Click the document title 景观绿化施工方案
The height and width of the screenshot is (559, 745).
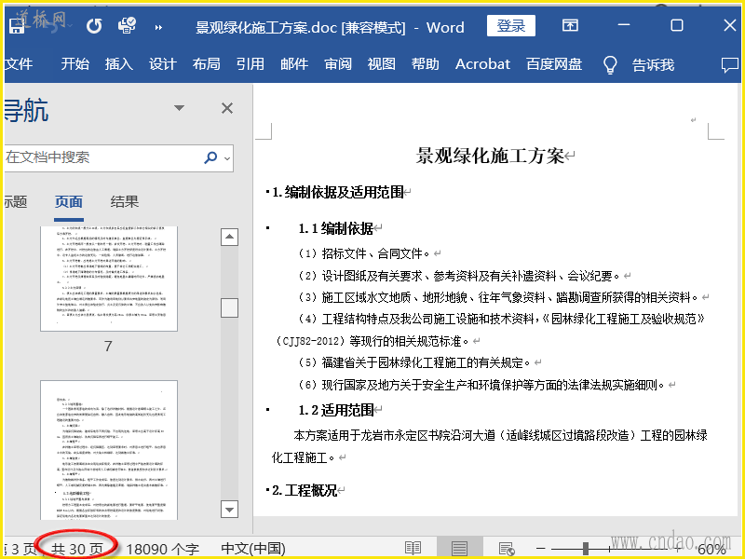[x=490, y=156]
